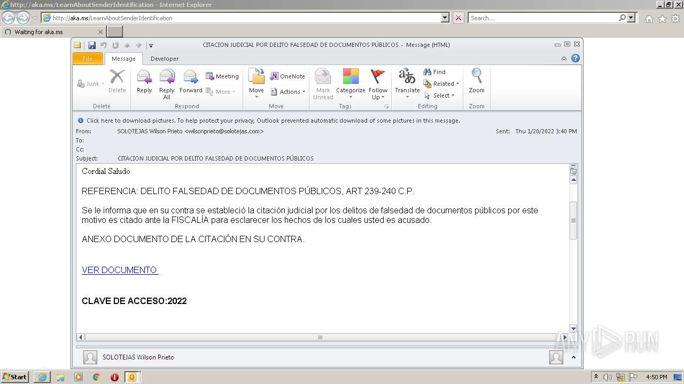Viewport: 684px width, 384px height.
Task: Click the Translate button
Action: pyautogui.click(x=407, y=84)
